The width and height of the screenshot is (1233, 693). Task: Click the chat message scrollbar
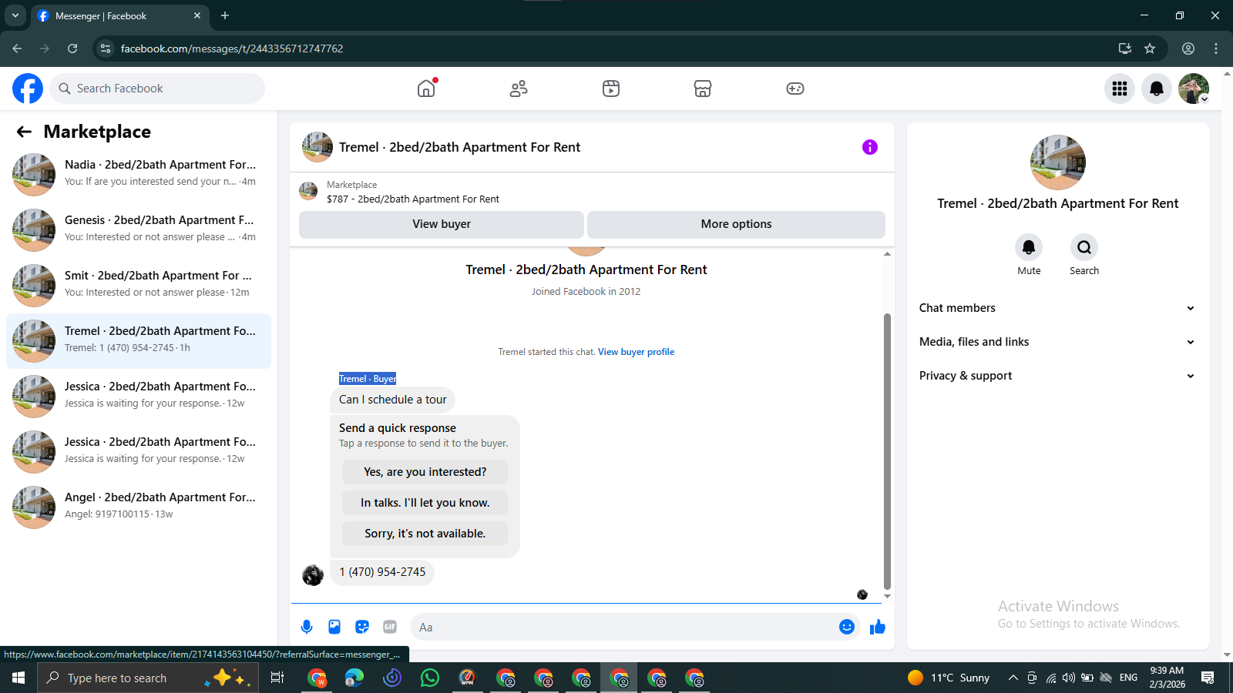coord(887,450)
